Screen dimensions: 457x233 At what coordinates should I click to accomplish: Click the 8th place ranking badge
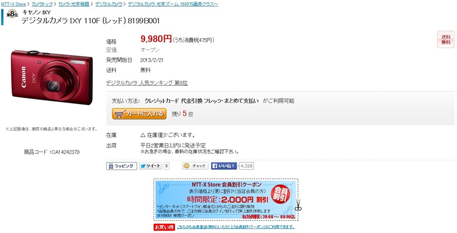pos(12,14)
